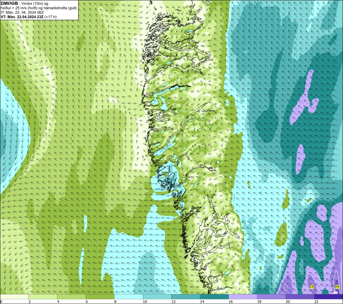Click the legend scale label '20'
The width and height of the screenshot is (343, 304).
(288, 302)
